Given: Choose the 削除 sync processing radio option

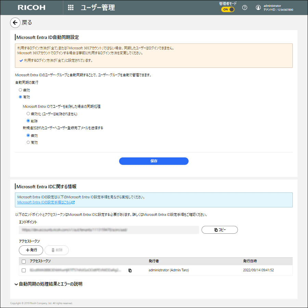Looking at the screenshot, I should 28,121.
